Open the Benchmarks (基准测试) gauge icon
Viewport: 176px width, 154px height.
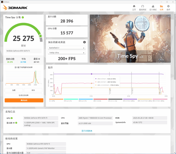tap(143, 6)
